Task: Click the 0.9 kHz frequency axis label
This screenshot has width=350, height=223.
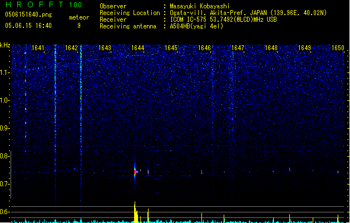Action: tap(4, 128)
